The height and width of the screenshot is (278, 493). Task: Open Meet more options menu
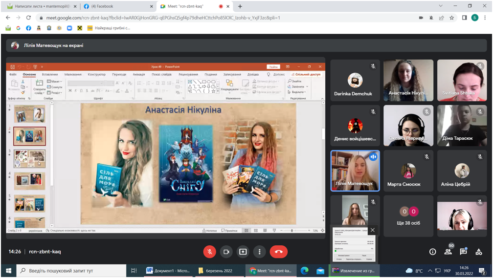click(259, 252)
